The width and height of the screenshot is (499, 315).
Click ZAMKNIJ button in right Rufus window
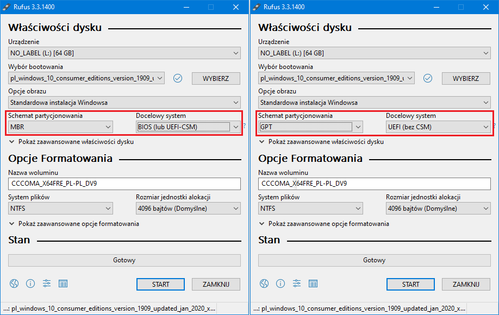(466, 285)
